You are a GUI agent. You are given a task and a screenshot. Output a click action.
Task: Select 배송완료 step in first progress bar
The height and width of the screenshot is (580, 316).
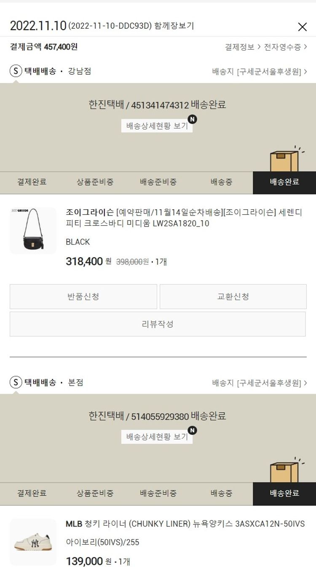pos(284,183)
